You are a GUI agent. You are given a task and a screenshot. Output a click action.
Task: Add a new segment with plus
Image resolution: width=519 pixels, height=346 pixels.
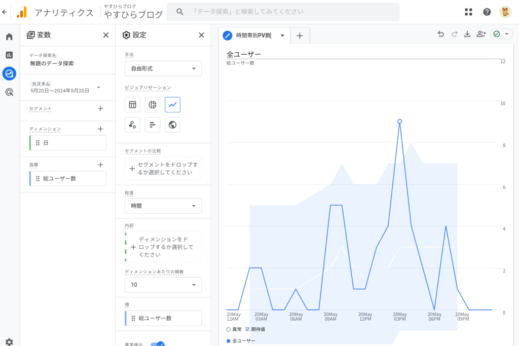point(100,108)
